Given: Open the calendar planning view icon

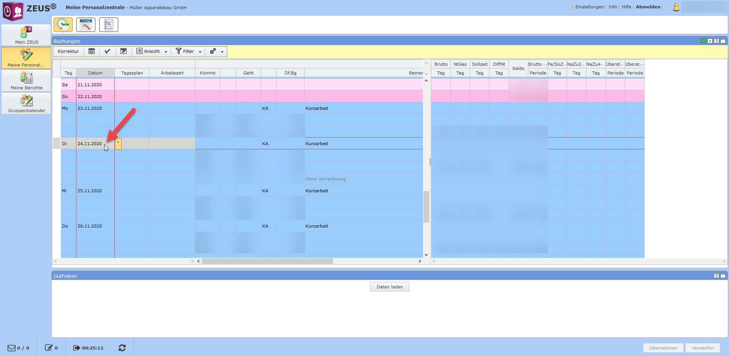Looking at the screenshot, I should tap(86, 25).
